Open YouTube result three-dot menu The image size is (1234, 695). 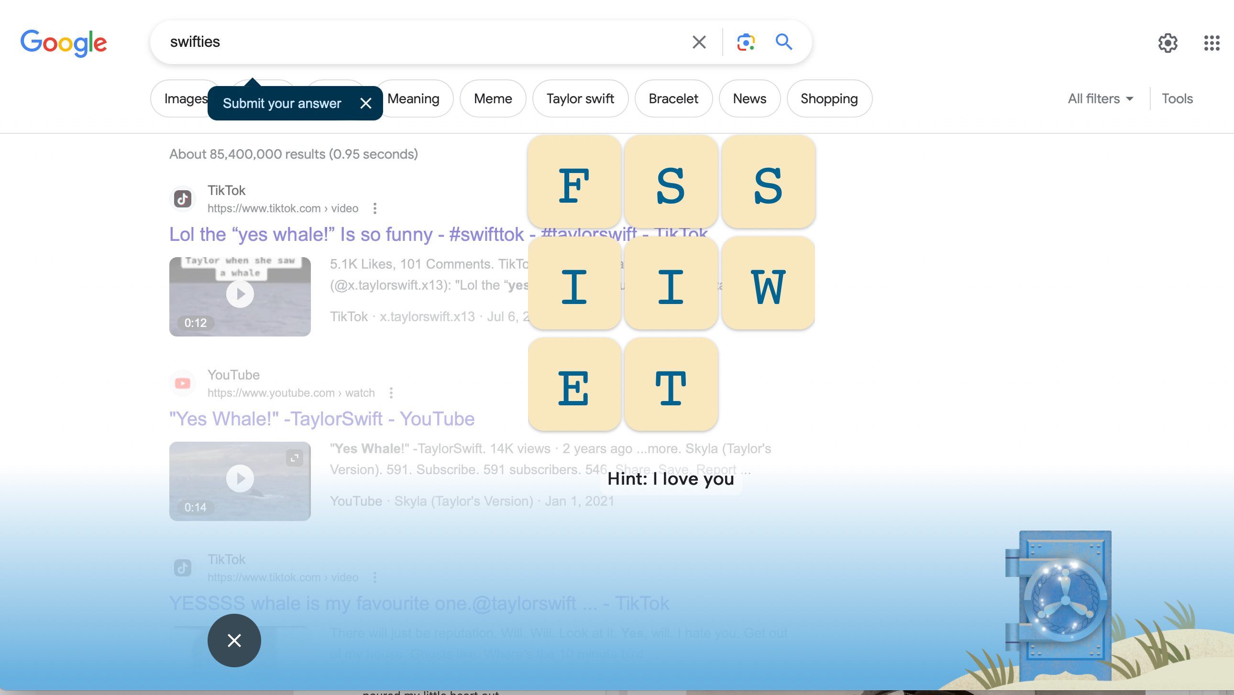click(x=391, y=393)
